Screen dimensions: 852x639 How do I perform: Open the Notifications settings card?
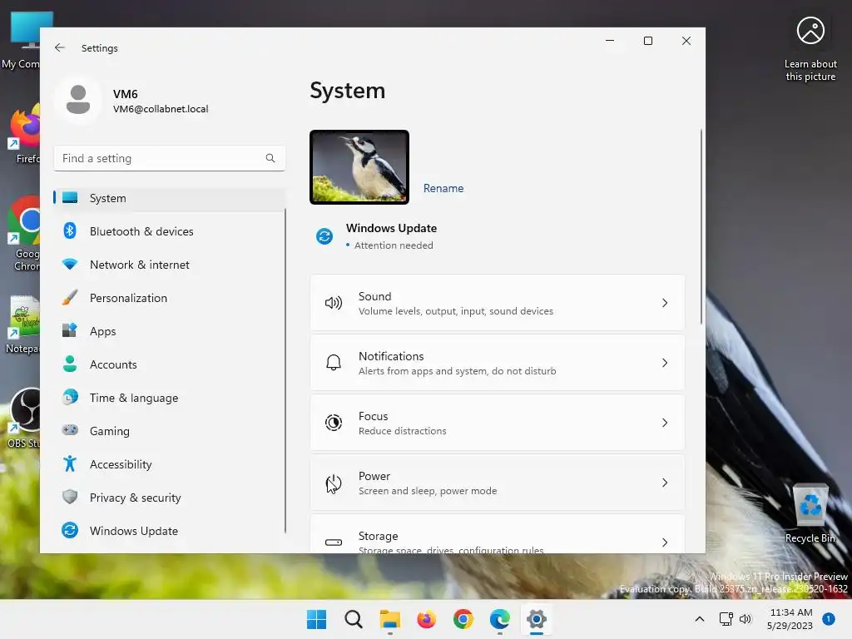coord(498,363)
